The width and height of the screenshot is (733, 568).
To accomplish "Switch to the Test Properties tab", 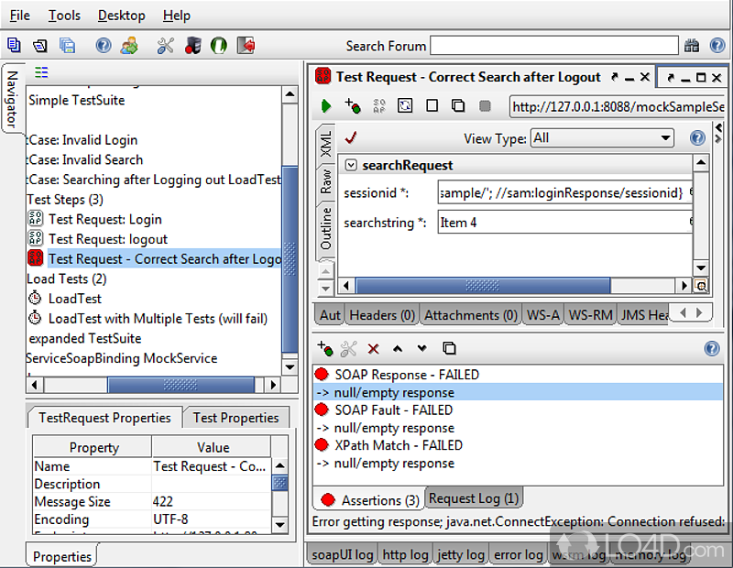I will pos(235,418).
